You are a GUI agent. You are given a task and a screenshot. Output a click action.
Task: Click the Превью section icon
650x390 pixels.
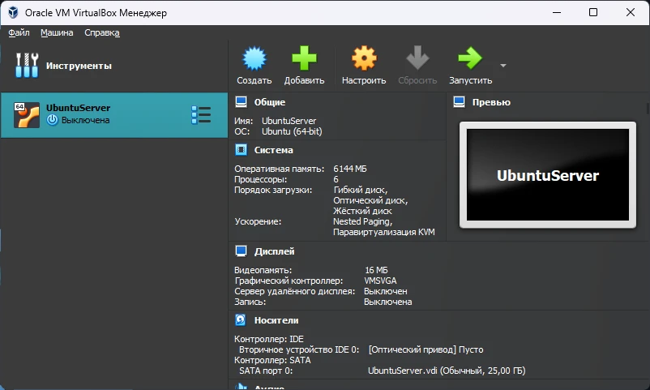(x=459, y=101)
